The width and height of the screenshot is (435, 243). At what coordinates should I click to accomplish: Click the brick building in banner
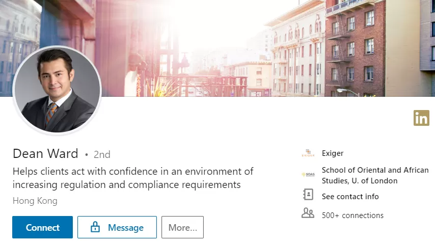pyautogui.click(x=355, y=48)
